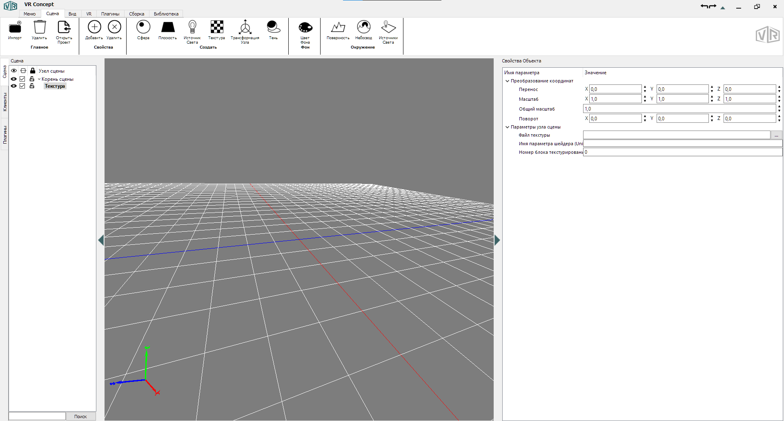Click the Файл текстуры input field
The image size is (784, 421).
click(677, 135)
